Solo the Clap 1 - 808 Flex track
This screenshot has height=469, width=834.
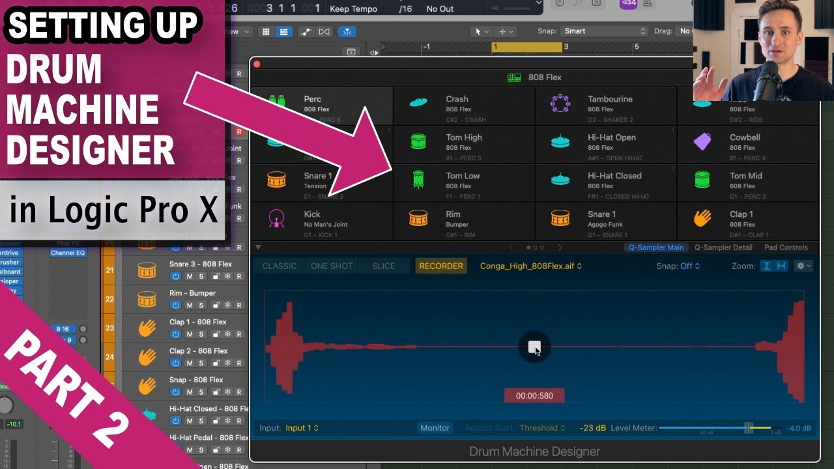pos(201,334)
